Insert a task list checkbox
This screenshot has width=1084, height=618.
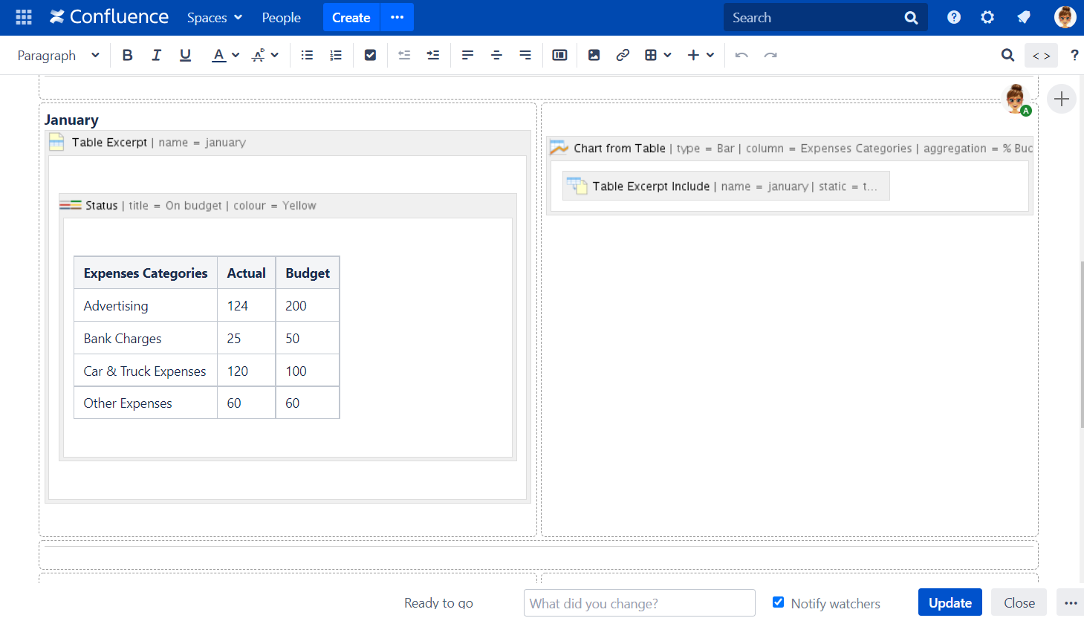370,55
